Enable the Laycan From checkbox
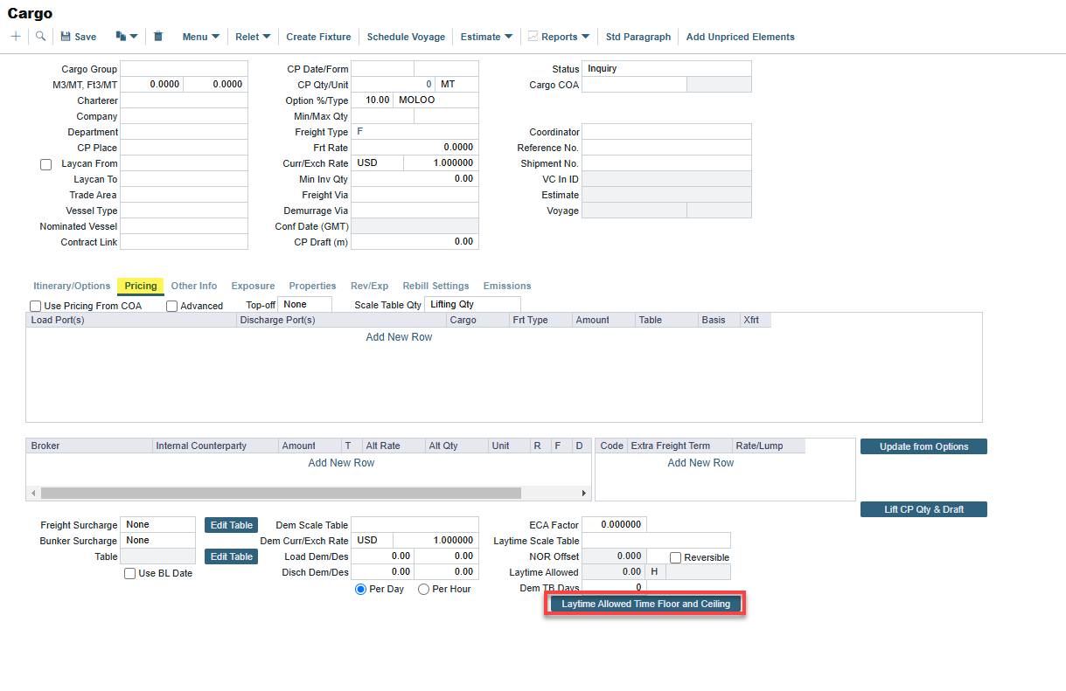This screenshot has width=1066, height=691. click(x=46, y=164)
